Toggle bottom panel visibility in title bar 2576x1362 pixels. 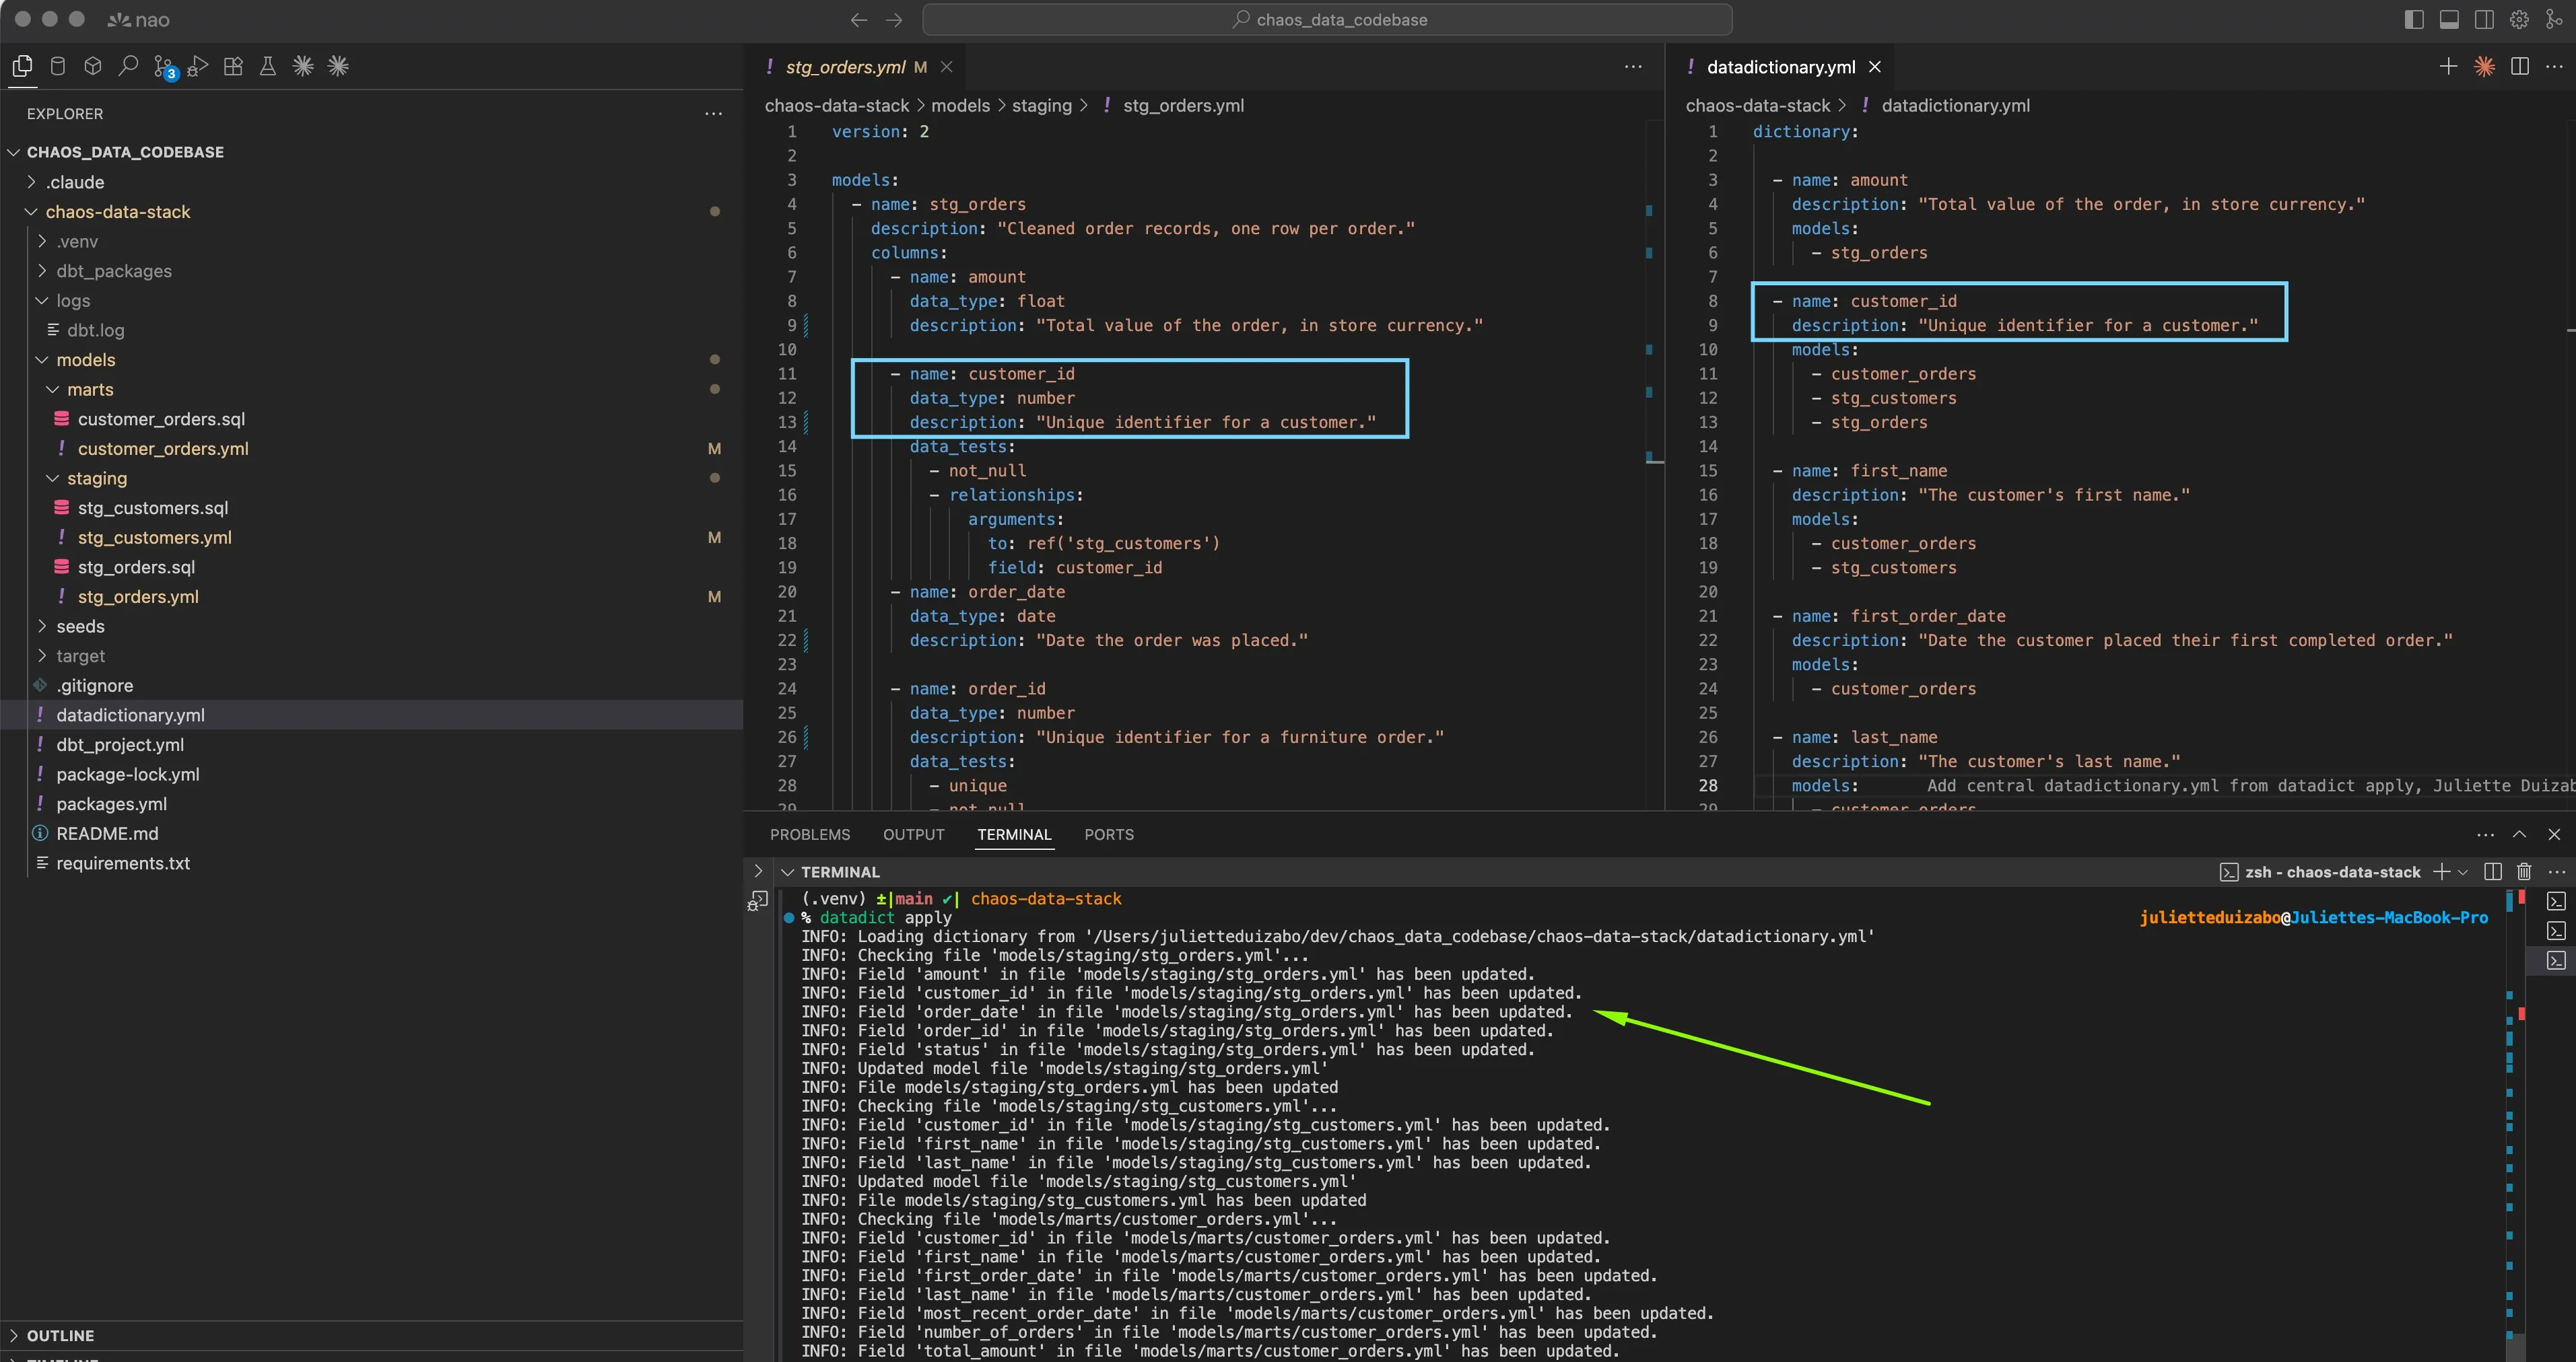point(2449,19)
